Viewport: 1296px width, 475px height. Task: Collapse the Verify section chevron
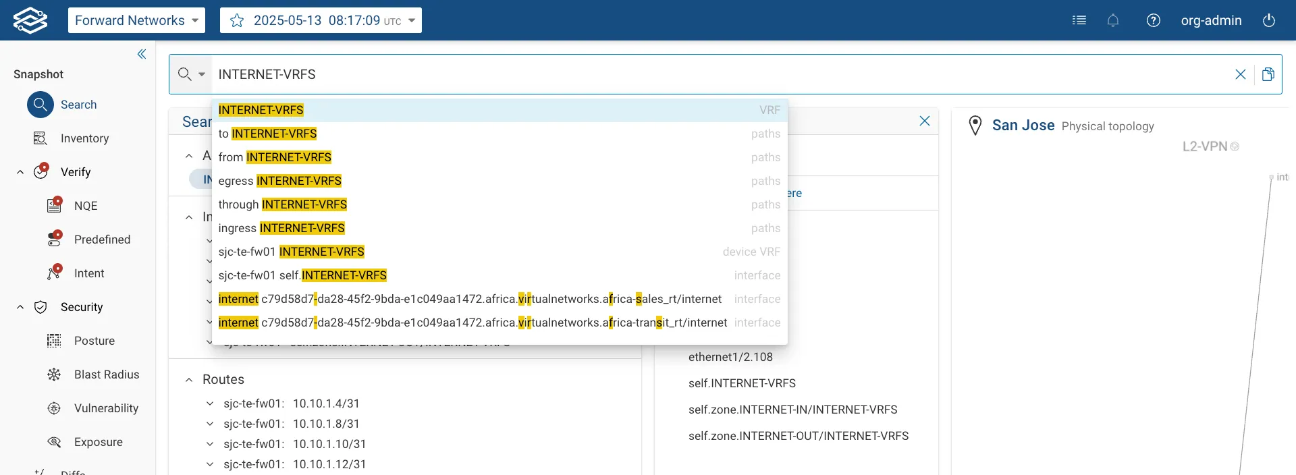(20, 172)
